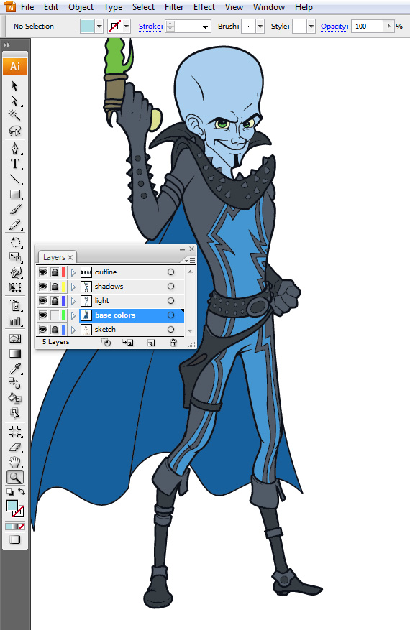
Task: Select the Direct Selection tool
Action: click(x=15, y=101)
